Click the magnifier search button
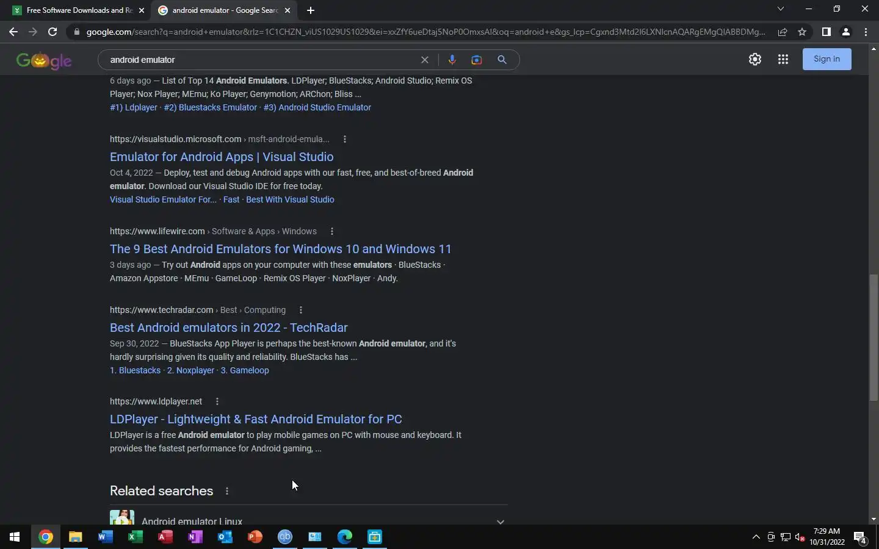The height and width of the screenshot is (549, 879). [x=502, y=60]
